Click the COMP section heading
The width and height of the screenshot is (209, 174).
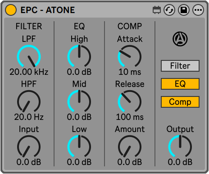[x=130, y=26]
